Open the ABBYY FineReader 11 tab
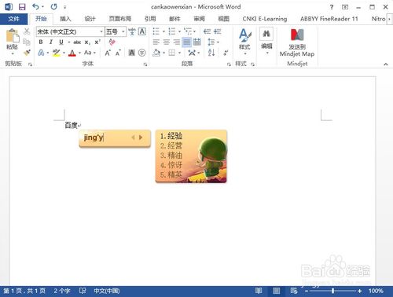The image size is (393, 297). pos(329,19)
